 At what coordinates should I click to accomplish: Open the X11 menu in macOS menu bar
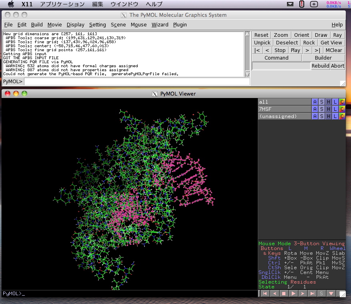(x=27, y=4)
